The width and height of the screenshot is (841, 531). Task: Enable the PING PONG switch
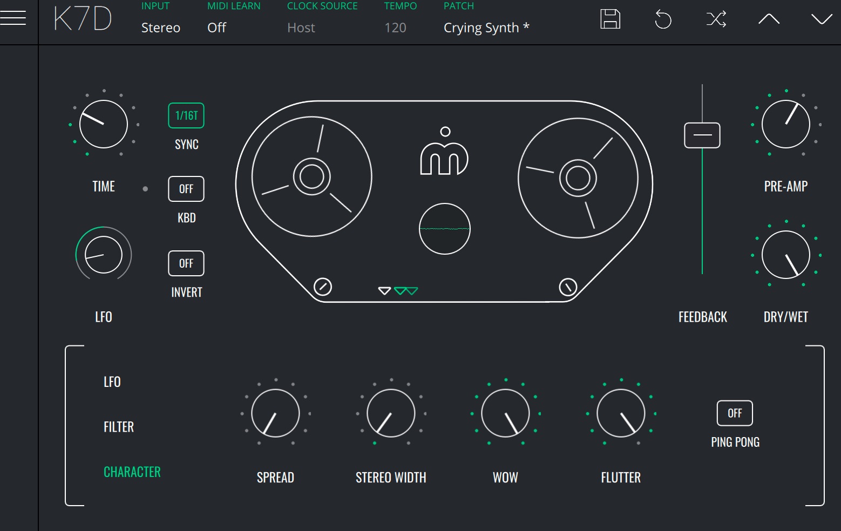coord(735,413)
